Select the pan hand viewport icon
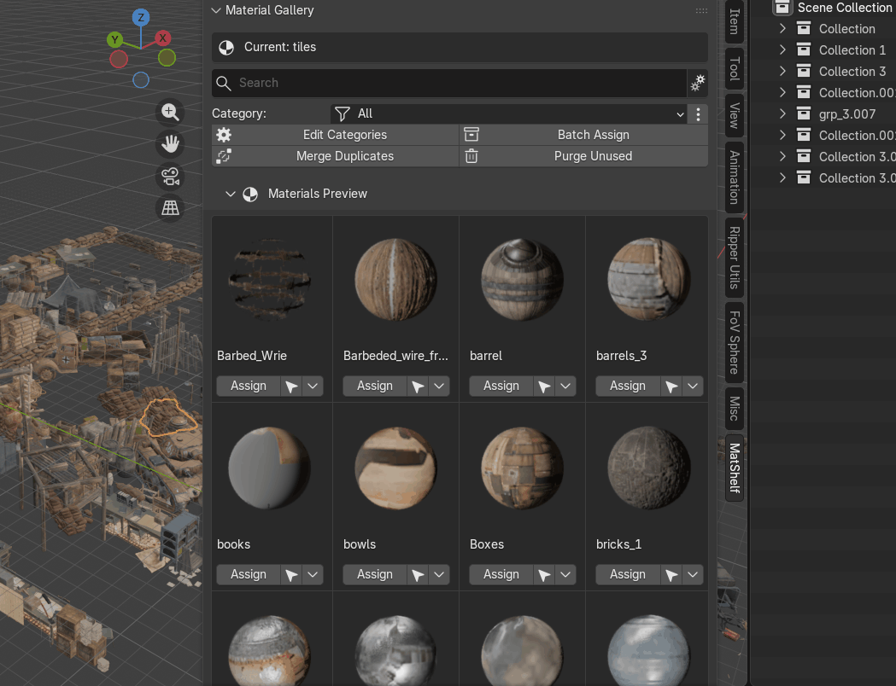The image size is (896, 686). click(x=170, y=144)
